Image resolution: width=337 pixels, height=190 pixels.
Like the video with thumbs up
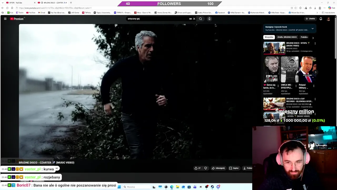(197, 168)
